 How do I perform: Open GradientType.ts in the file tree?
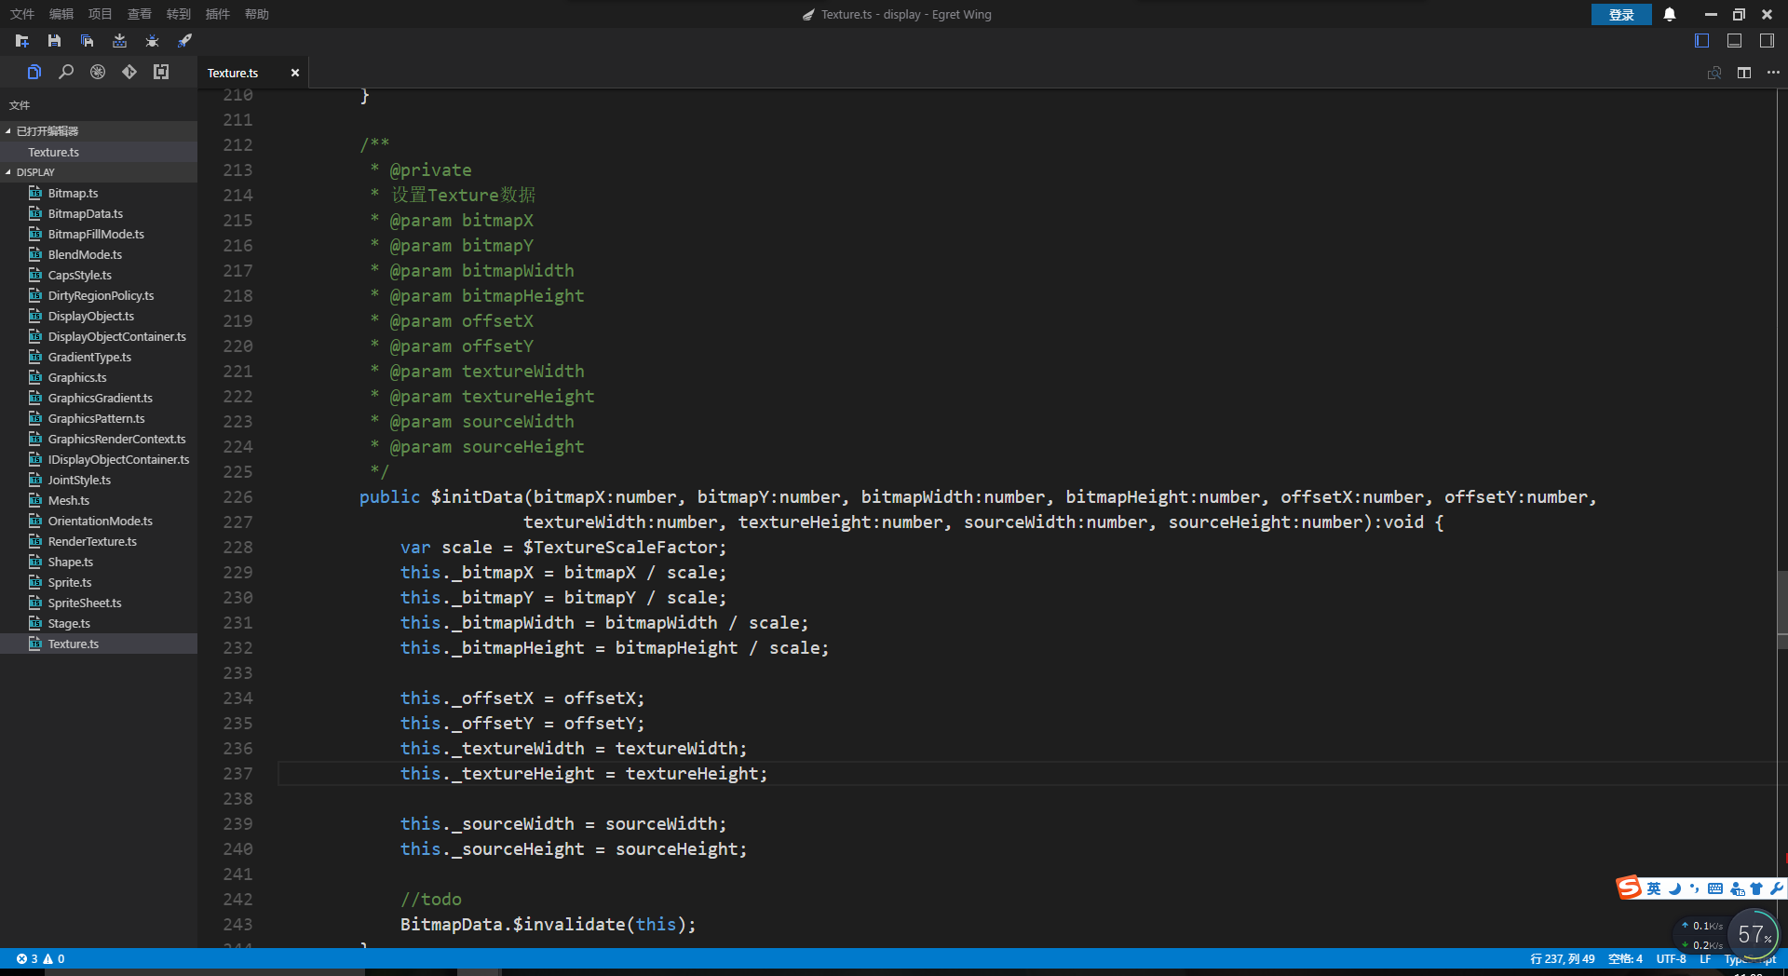[x=99, y=357]
